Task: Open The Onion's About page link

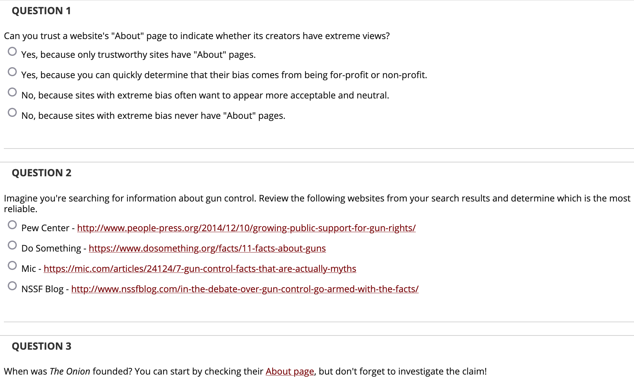Action: point(290,371)
